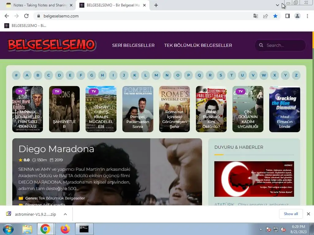Close the Notes tab
Viewport: 314px width, 235px height.
point(71,6)
